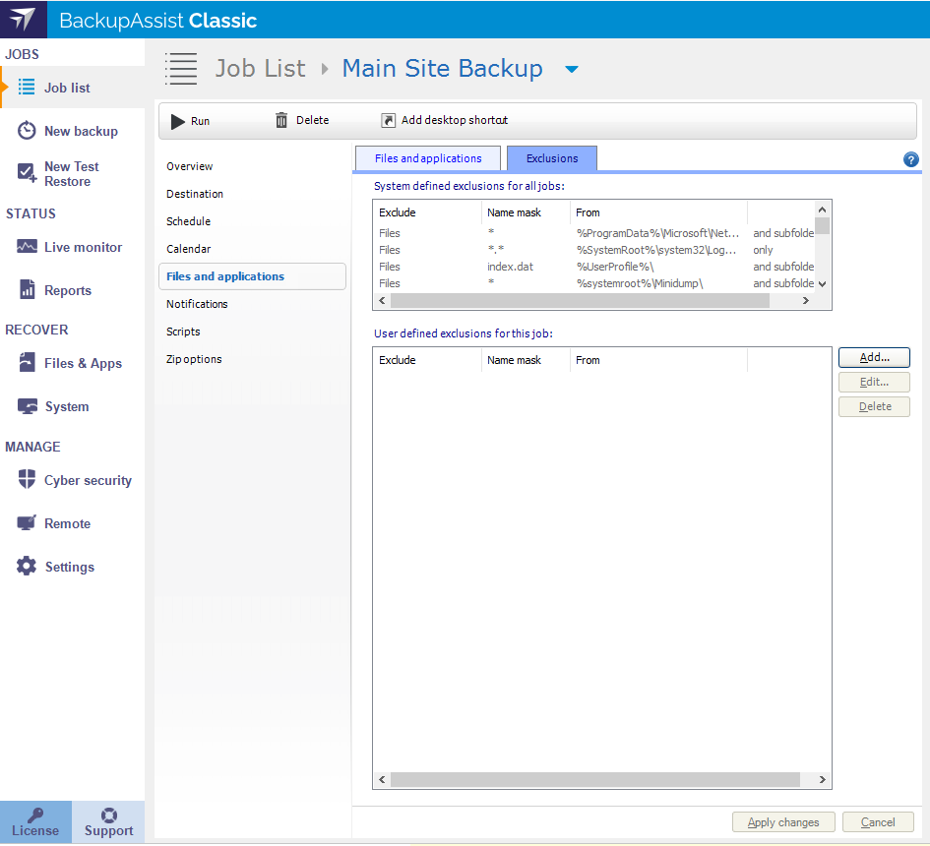This screenshot has width=930, height=846.
Task: Click the Cyber security shield icon
Action: [x=27, y=480]
